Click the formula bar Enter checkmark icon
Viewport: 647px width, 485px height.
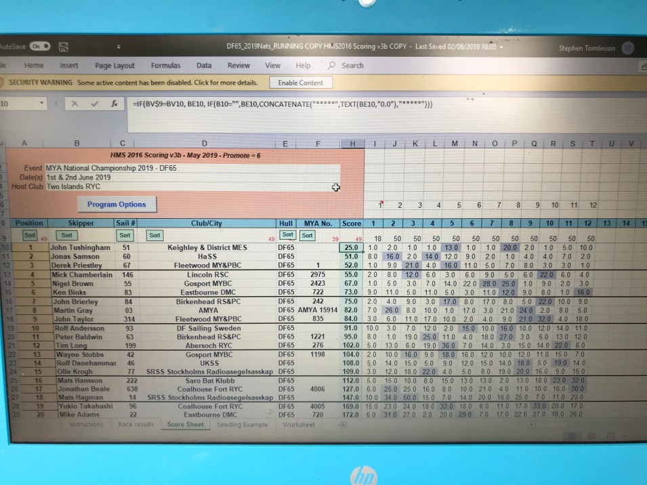tap(95, 104)
